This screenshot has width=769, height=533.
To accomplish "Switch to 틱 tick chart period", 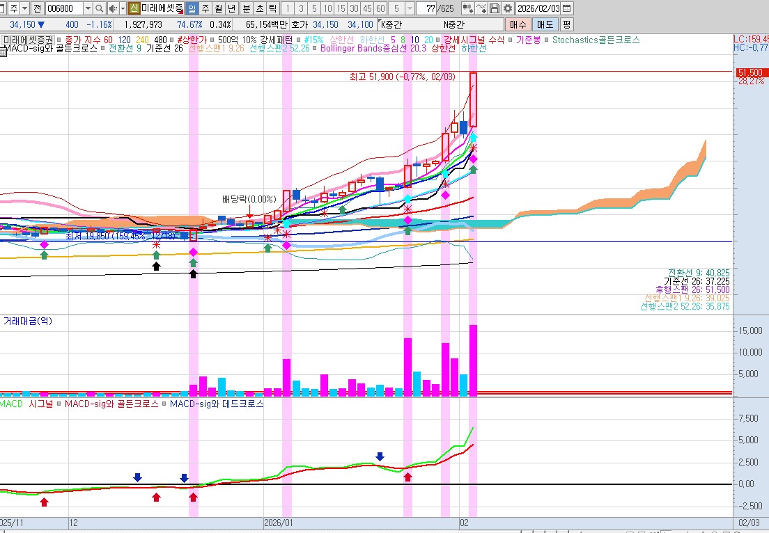I will point(273,8).
